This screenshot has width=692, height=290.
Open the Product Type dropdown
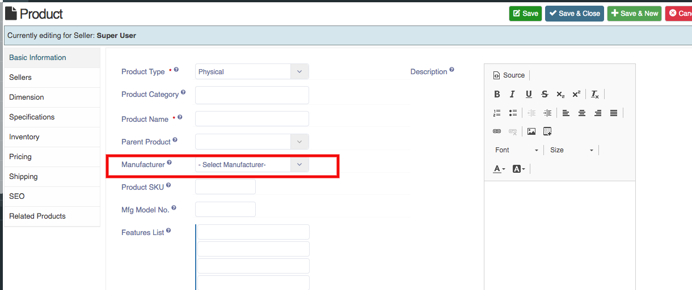point(252,72)
